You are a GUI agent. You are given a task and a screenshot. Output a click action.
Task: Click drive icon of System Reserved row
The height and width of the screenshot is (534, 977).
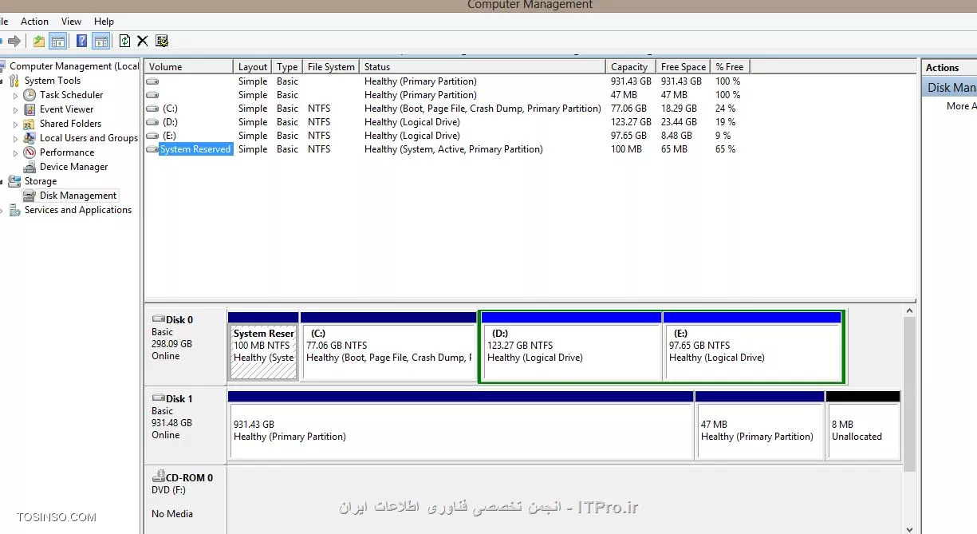pyautogui.click(x=152, y=149)
